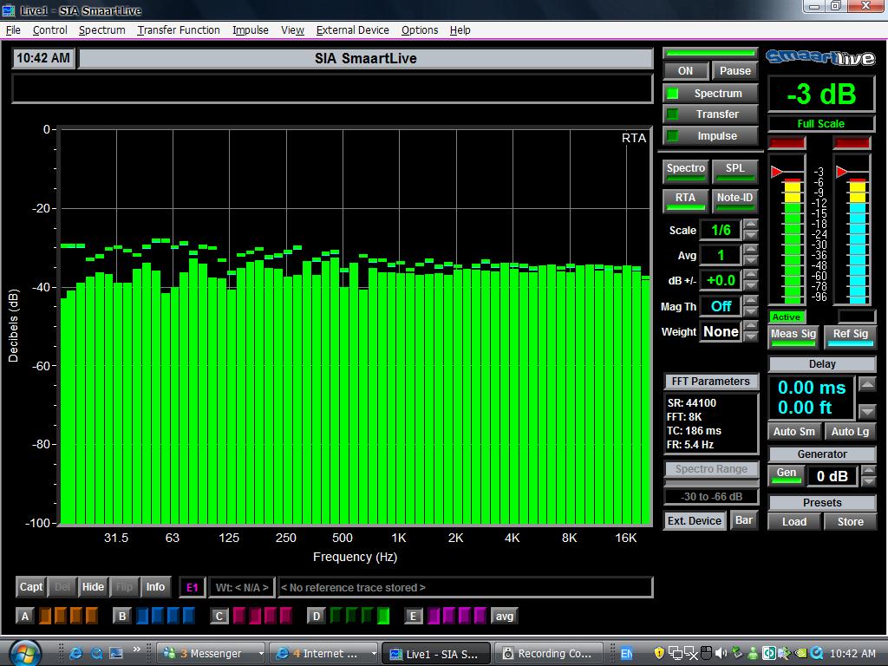Toggle the Gen signal generator

pos(786,474)
